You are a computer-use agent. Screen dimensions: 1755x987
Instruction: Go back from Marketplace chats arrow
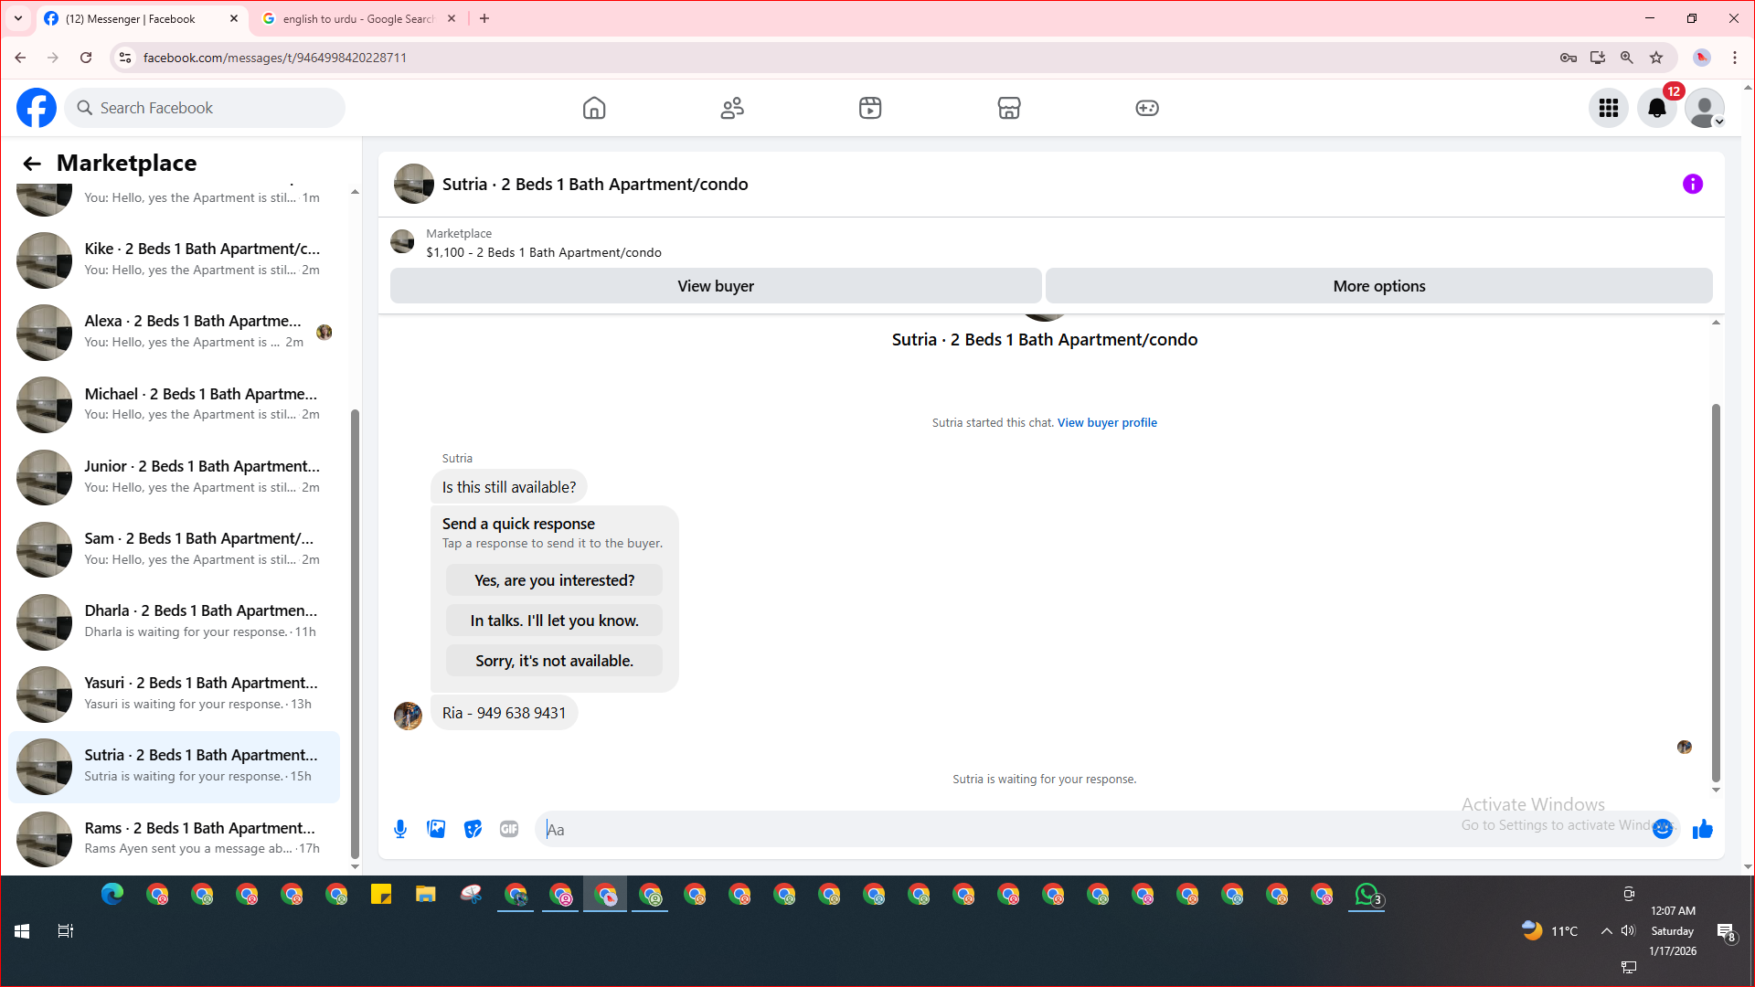[x=32, y=164]
